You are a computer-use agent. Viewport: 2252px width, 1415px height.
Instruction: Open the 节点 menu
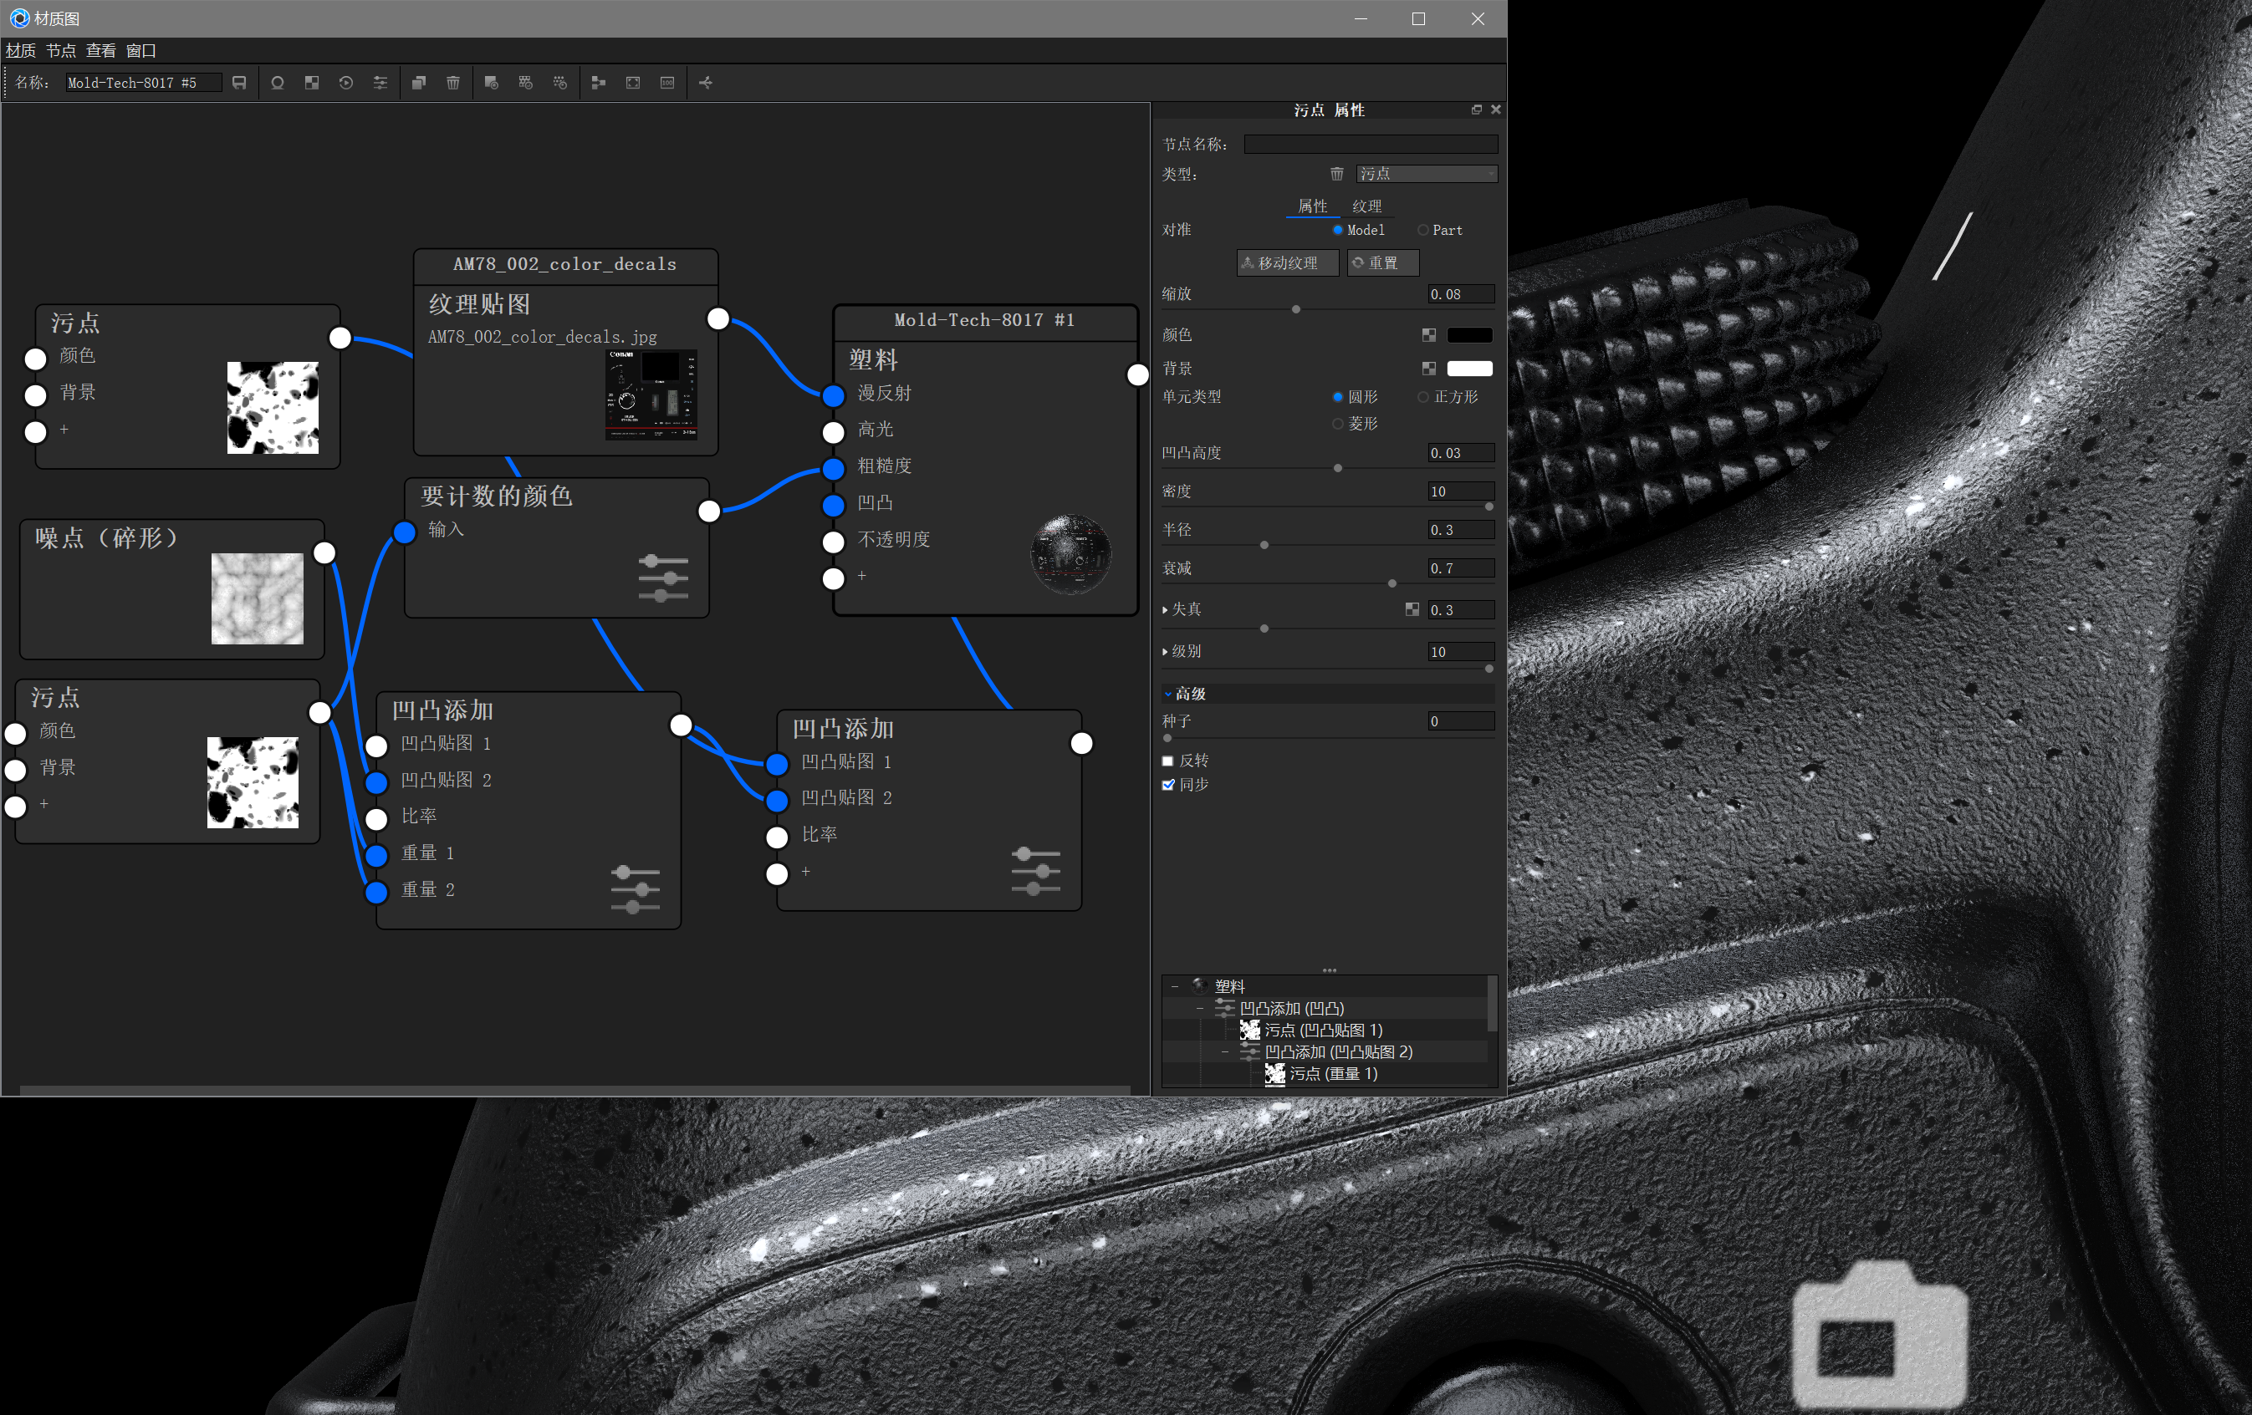pyautogui.click(x=60, y=50)
